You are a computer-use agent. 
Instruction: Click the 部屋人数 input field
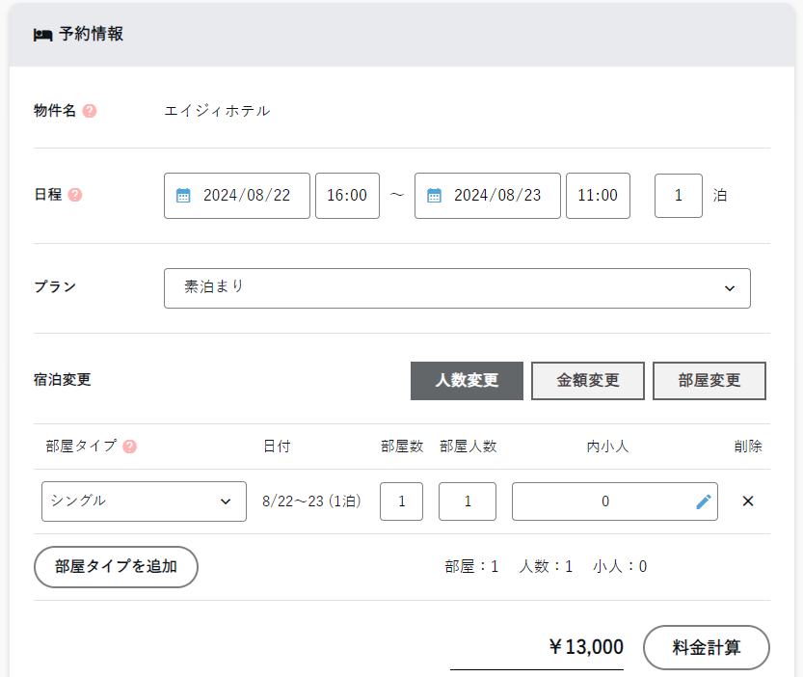coord(468,501)
